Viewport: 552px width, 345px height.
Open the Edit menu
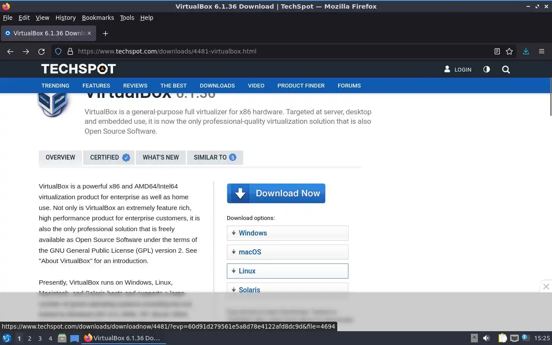pos(24,18)
